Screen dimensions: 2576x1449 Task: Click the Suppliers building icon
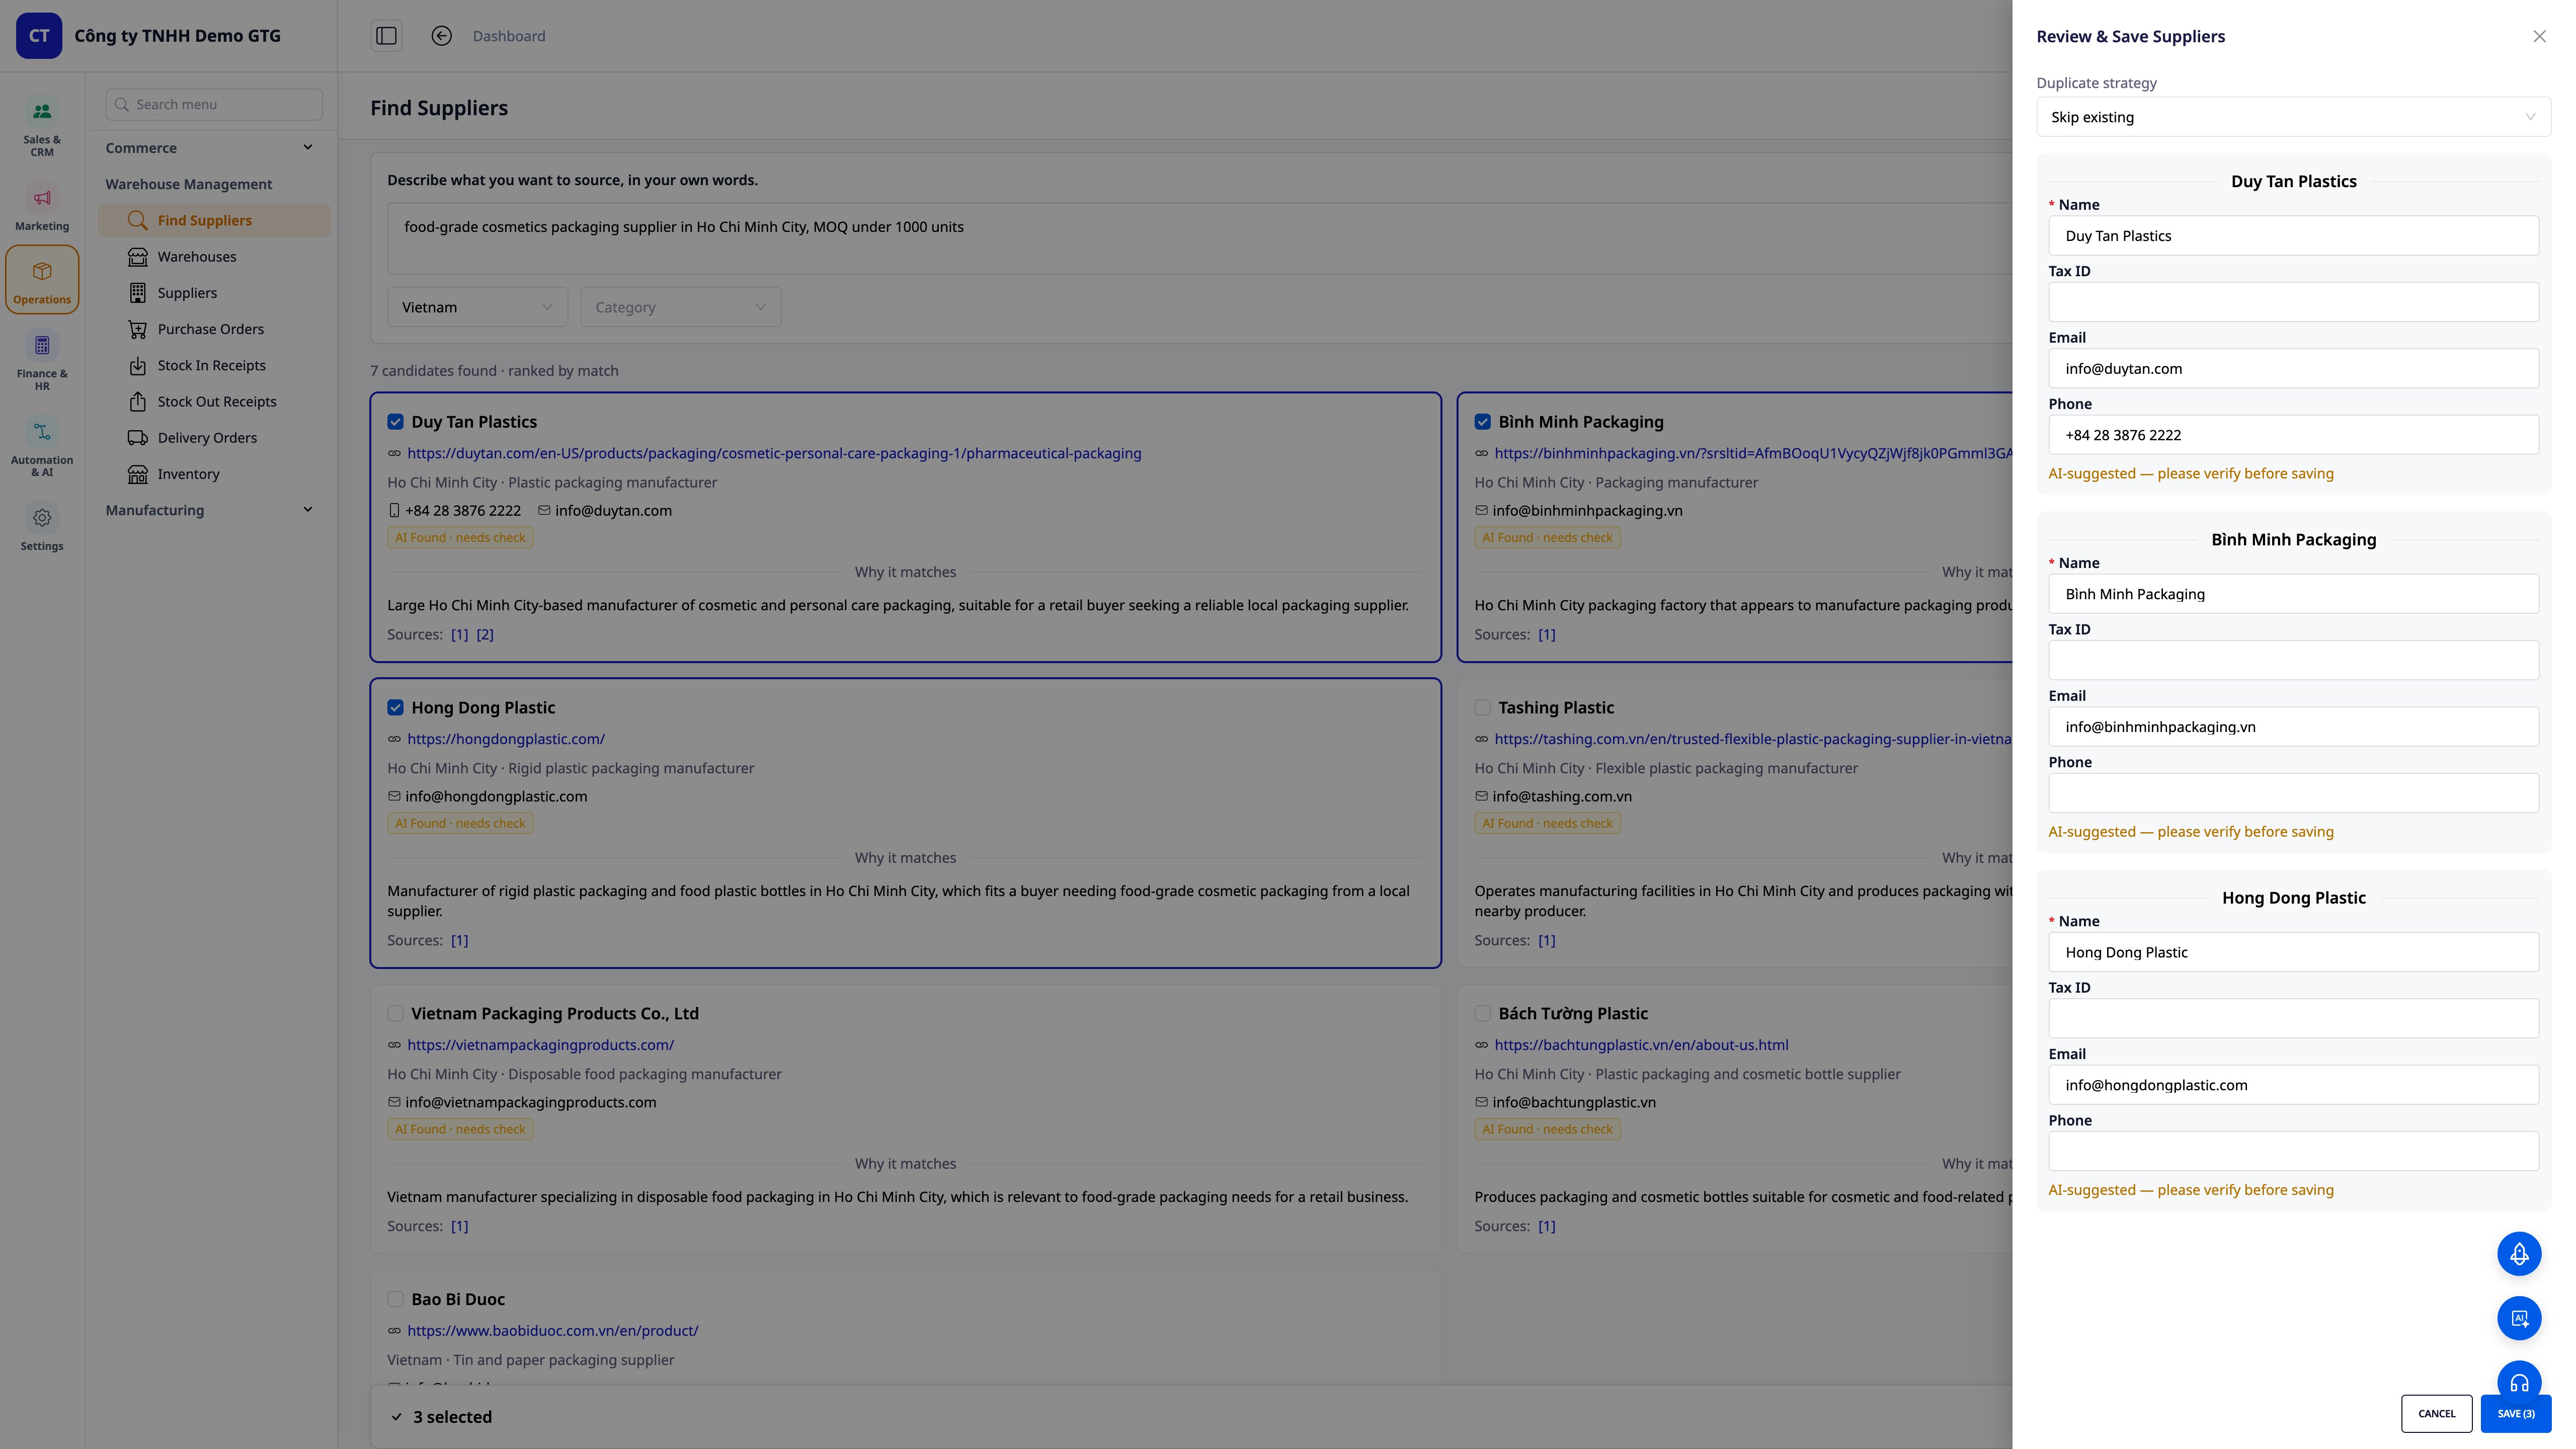tap(138, 293)
